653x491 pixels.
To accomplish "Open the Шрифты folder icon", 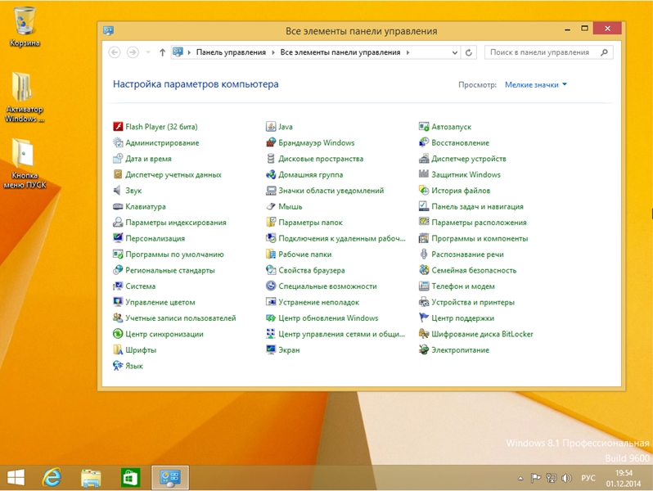I will tap(118, 349).
